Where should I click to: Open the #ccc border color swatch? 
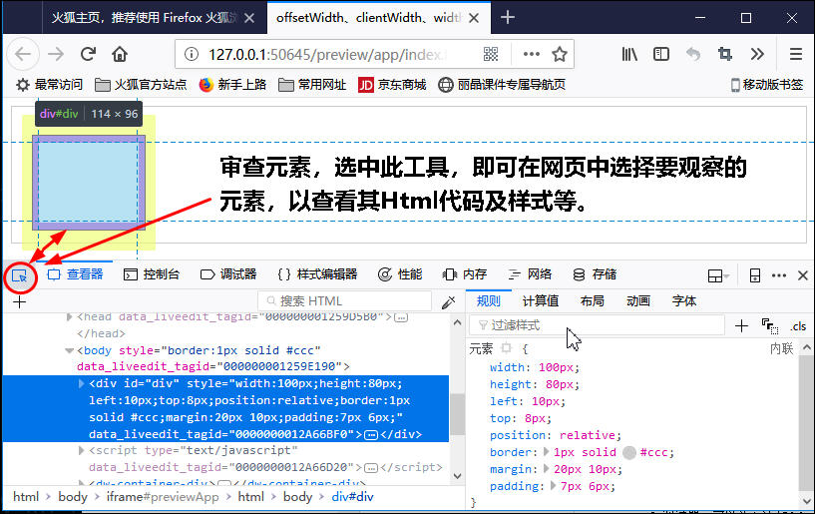tap(629, 452)
